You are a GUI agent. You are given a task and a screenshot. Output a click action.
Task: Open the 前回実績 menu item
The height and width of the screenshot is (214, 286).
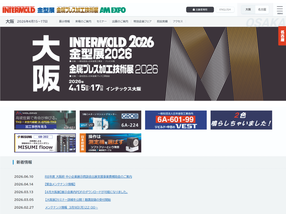(x=162, y=21)
